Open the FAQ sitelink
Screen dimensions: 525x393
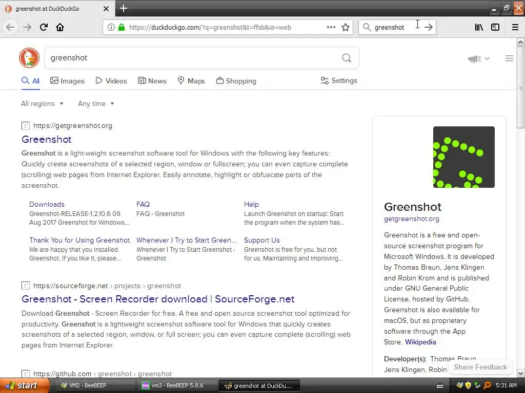[x=143, y=204]
